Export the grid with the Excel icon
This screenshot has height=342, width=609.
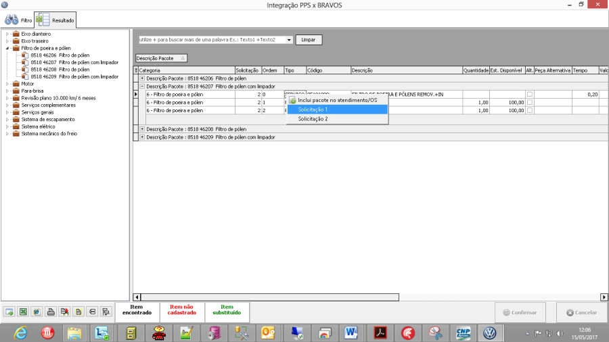pos(23,312)
